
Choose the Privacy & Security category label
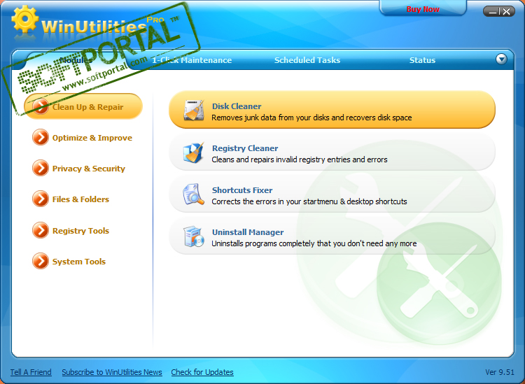coord(88,169)
